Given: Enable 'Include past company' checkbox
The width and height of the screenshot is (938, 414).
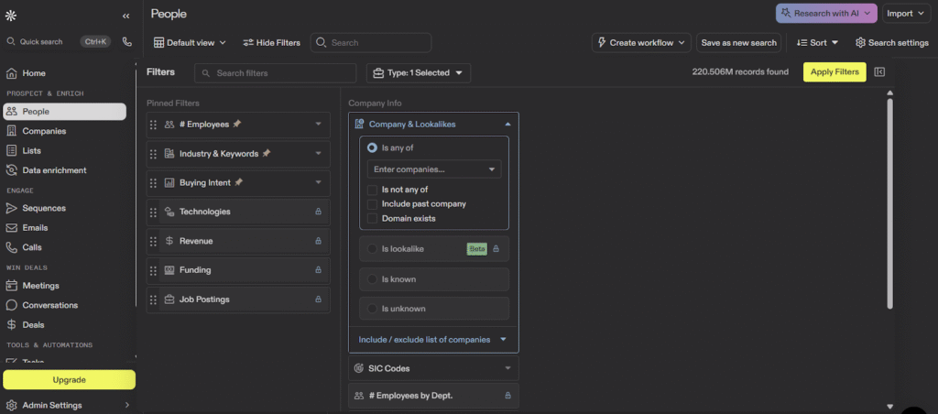Looking at the screenshot, I should (x=372, y=203).
